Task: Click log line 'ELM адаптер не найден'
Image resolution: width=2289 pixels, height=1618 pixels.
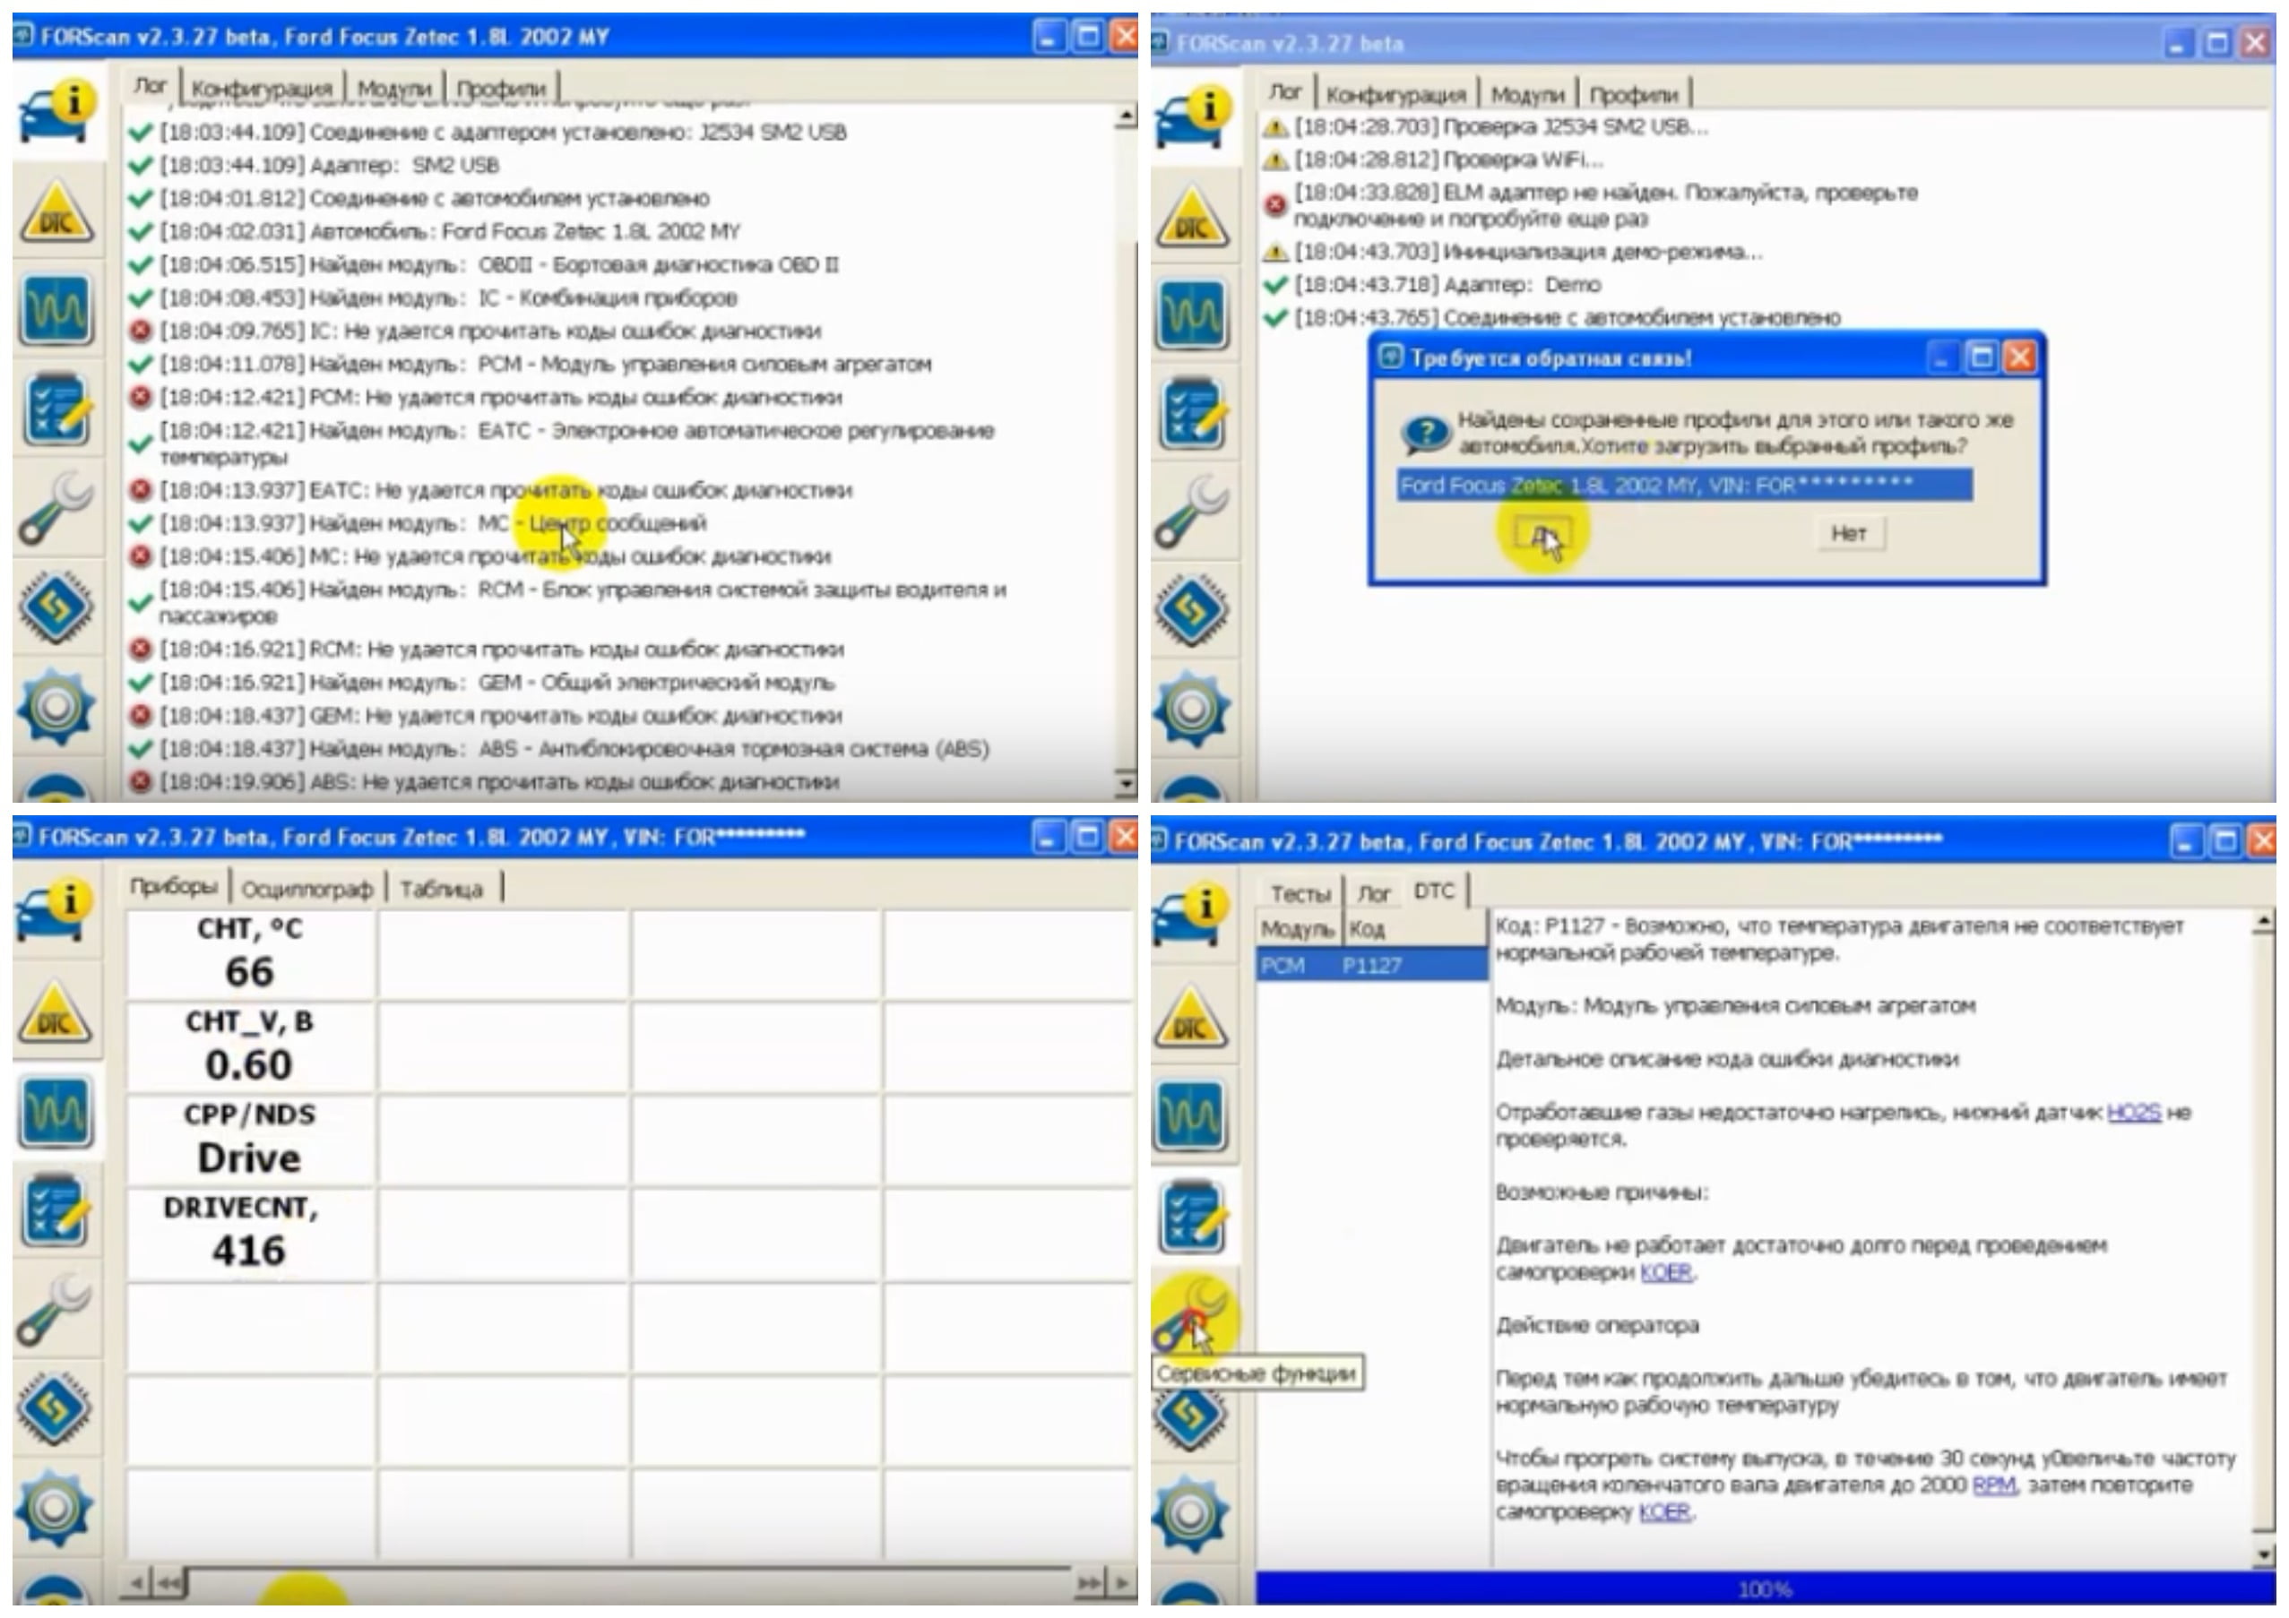Action: point(1606,205)
